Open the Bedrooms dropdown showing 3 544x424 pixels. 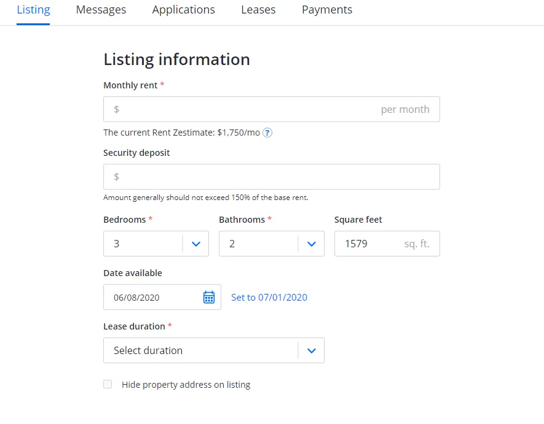coord(144,244)
